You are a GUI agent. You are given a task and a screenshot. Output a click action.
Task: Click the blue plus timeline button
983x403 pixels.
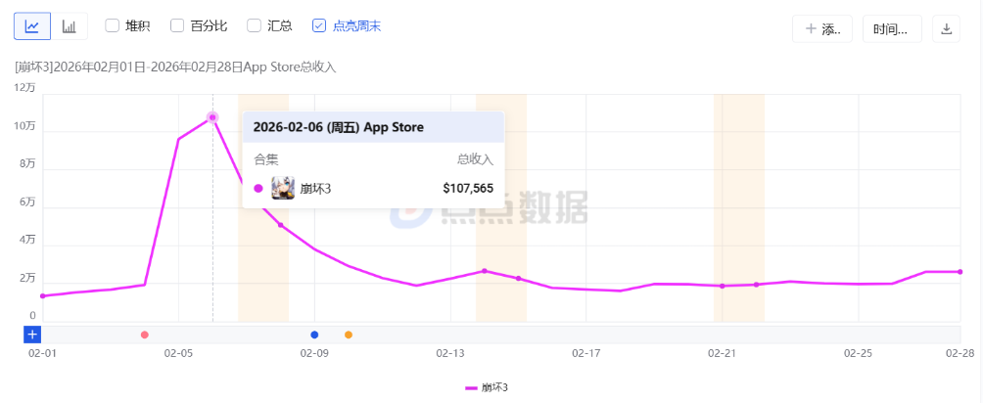coord(32,335)
